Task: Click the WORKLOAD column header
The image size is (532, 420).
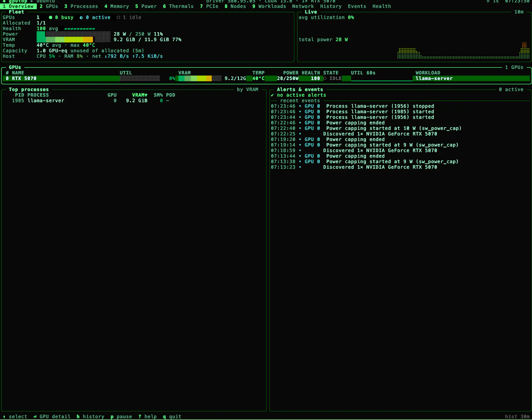Action: [428, 73]
